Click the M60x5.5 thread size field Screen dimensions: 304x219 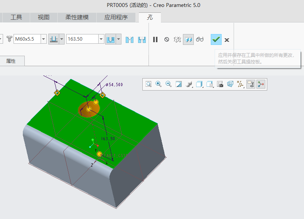27,39
